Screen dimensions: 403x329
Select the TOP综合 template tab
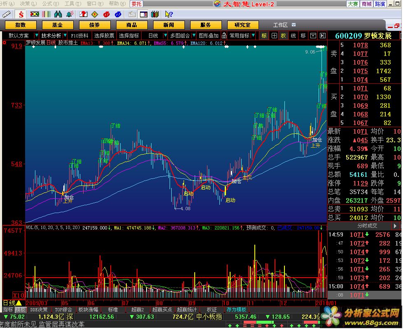(x=63, y=310)
